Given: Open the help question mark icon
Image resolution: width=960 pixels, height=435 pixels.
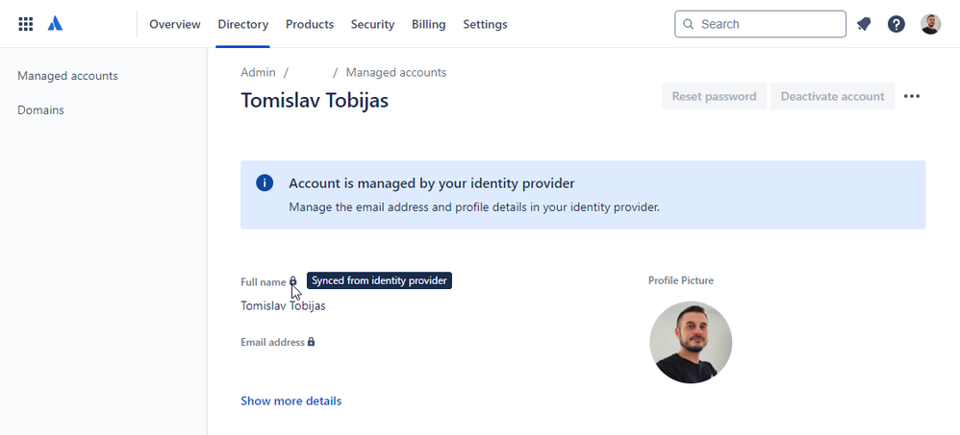Looking at the screenshot, I should (x=897, y=24).
